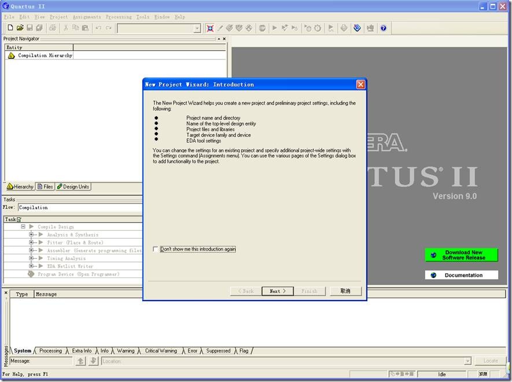Click the blue Help question mark icon
The height and width of the screenshot is (382, 512).
(x=383, y=28)
